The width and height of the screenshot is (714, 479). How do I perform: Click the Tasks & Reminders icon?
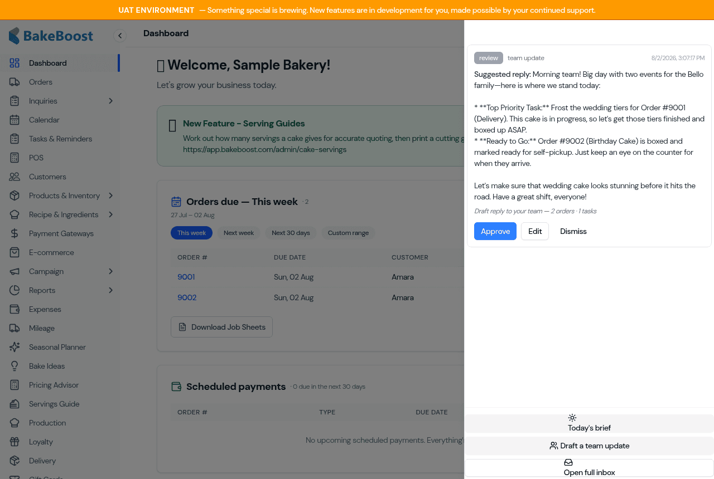[15, 139]
